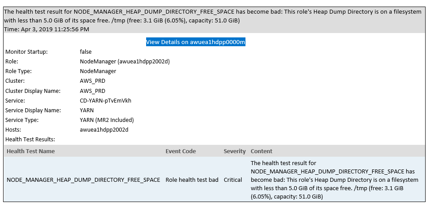Screen dimensions: 430x206
Task: Open the View Details on awuea1hdpp0000m link
Action: point(196,42)
